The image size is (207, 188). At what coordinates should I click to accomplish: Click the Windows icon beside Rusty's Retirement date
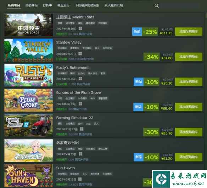tap(80, 79)
